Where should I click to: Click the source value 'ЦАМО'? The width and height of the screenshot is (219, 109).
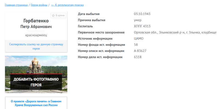[x=139, y=39]
